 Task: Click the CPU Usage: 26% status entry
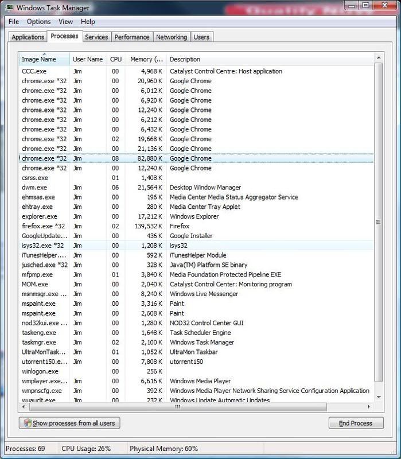tap(86, 449)
